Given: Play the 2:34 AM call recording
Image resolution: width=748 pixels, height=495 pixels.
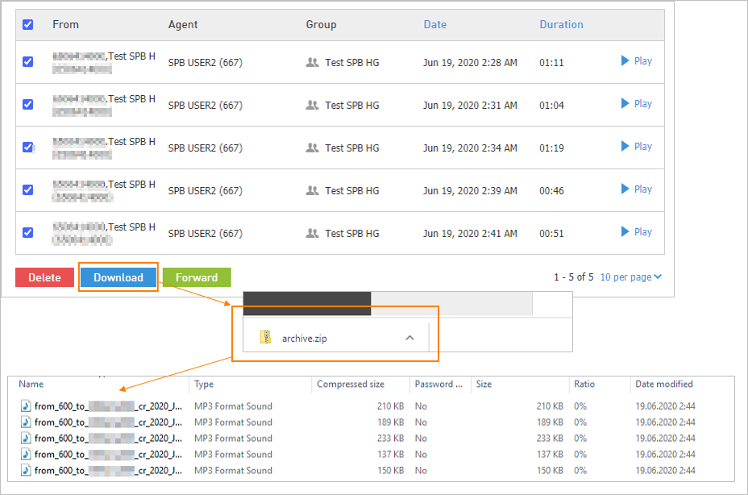Looking at the screenshot, I should click(637, 146).
